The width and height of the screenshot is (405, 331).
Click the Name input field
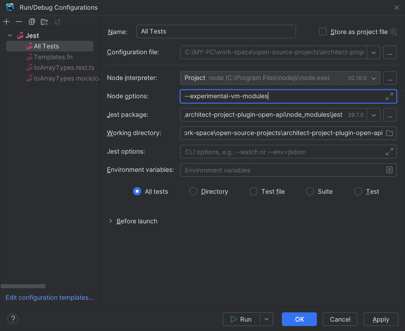[216, 32]
